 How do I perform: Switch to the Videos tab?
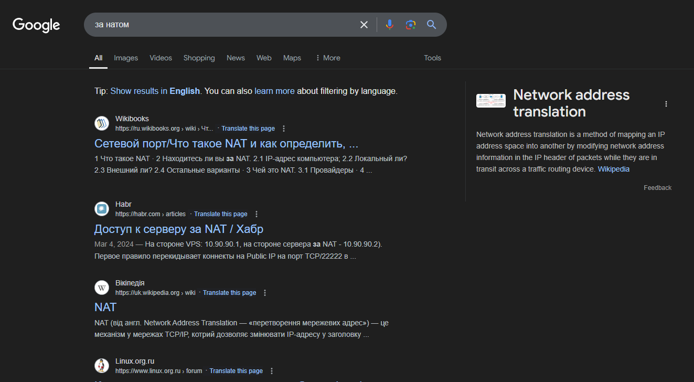(161, 58)
